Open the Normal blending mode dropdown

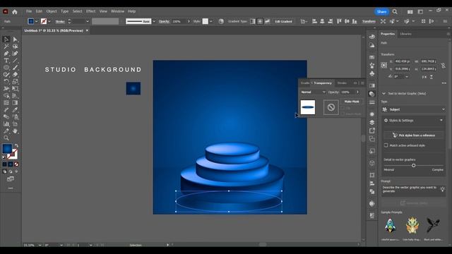tap(313, 92)
